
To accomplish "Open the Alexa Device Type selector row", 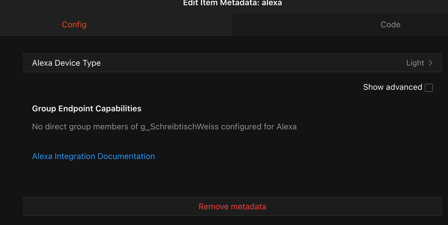I will click(x=232, y=63).
